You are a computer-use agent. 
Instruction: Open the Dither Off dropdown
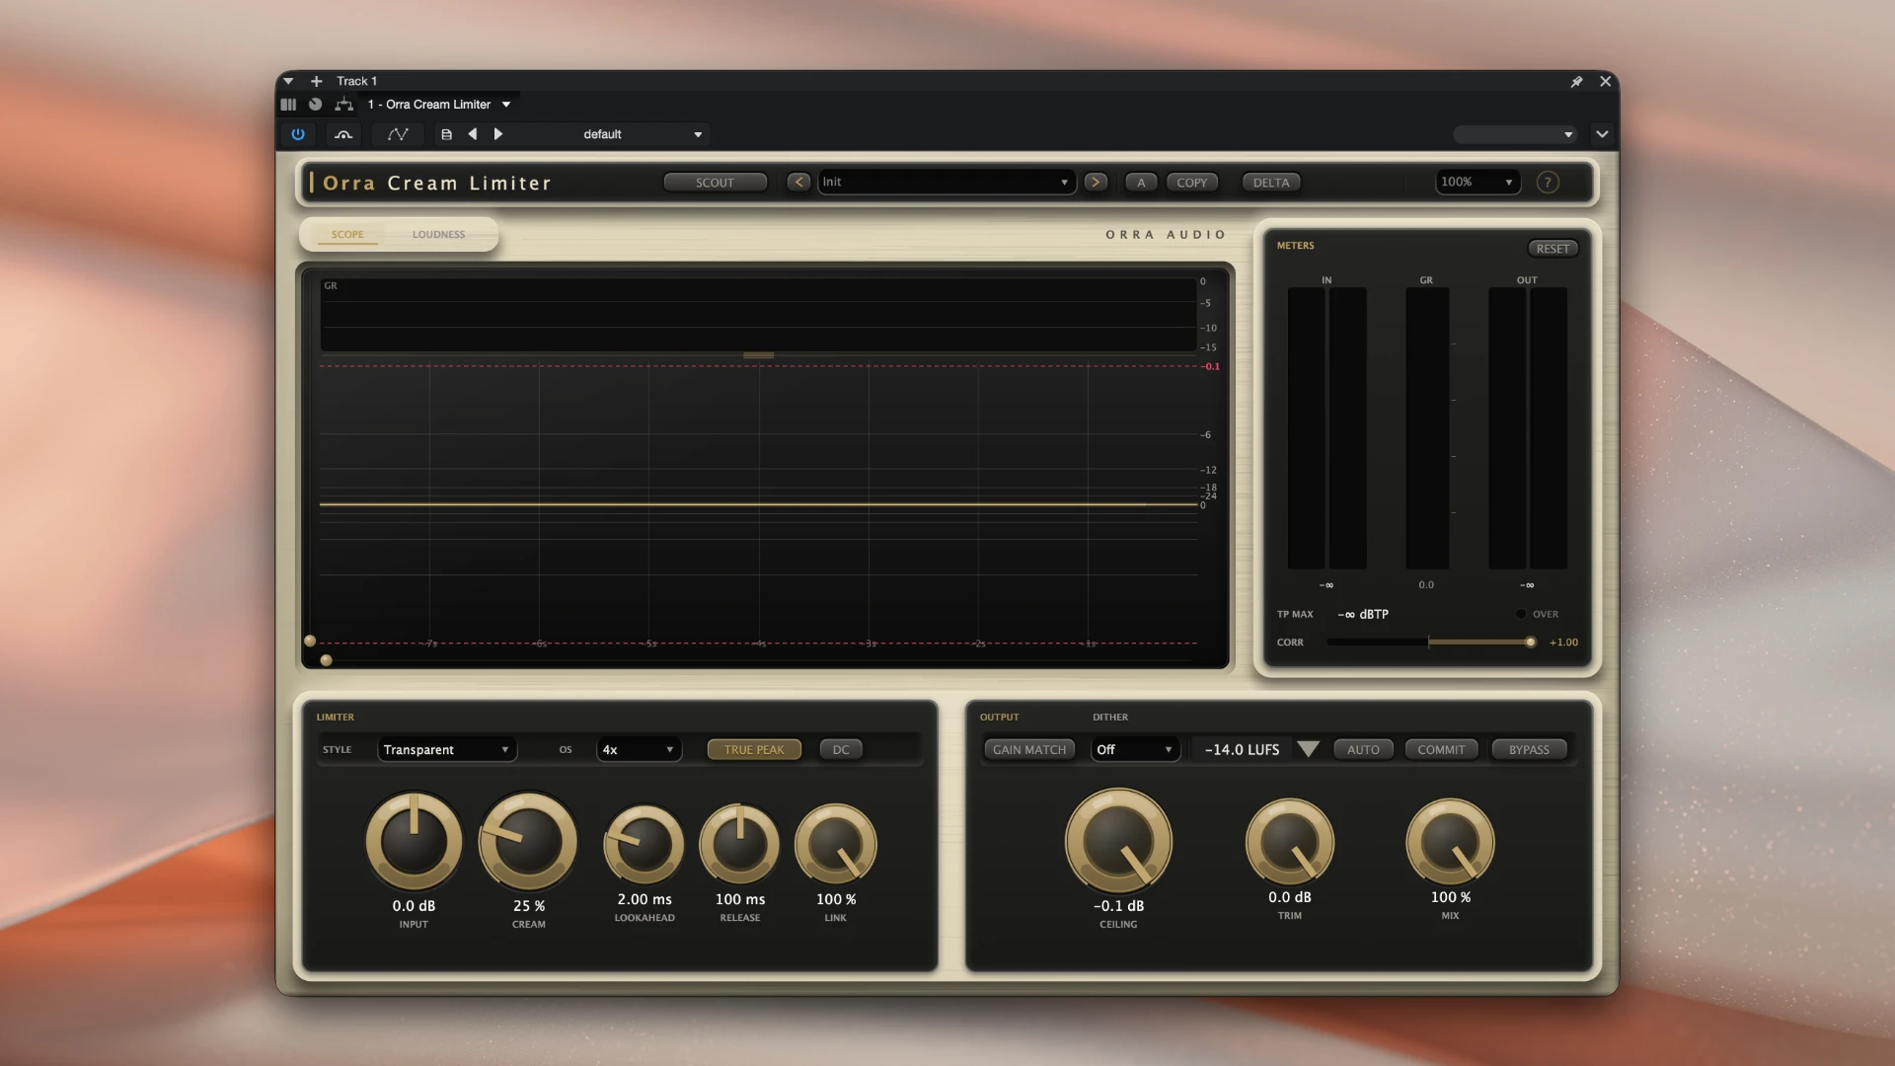pyautogui.click(x=1134, y=750)
